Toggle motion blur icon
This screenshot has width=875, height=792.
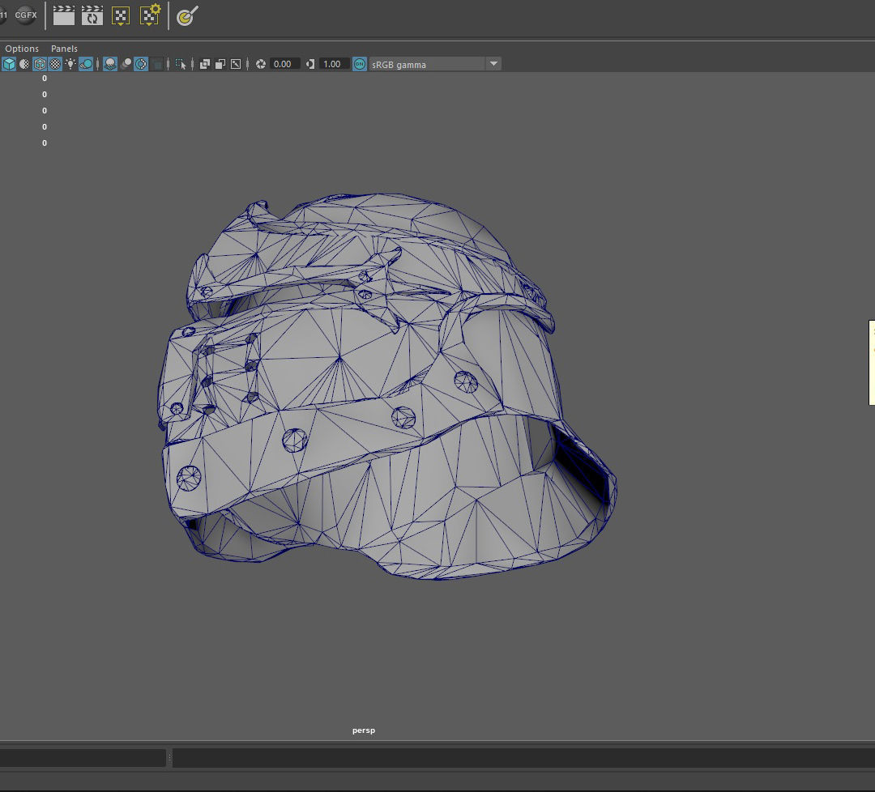pos(126,64)
